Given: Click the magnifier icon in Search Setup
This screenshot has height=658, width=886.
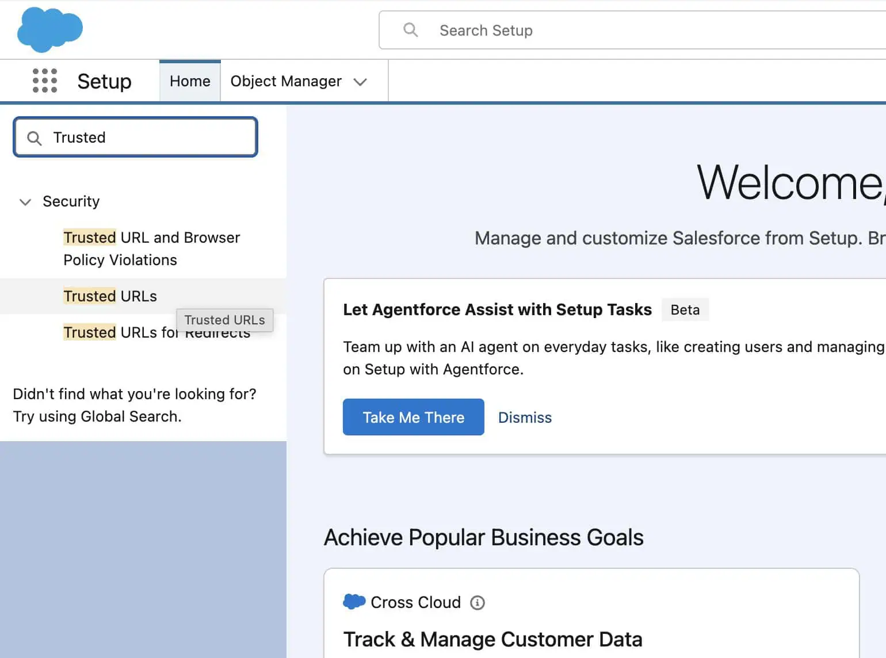Looking at the screenshot, I should [x=410, y=30].
